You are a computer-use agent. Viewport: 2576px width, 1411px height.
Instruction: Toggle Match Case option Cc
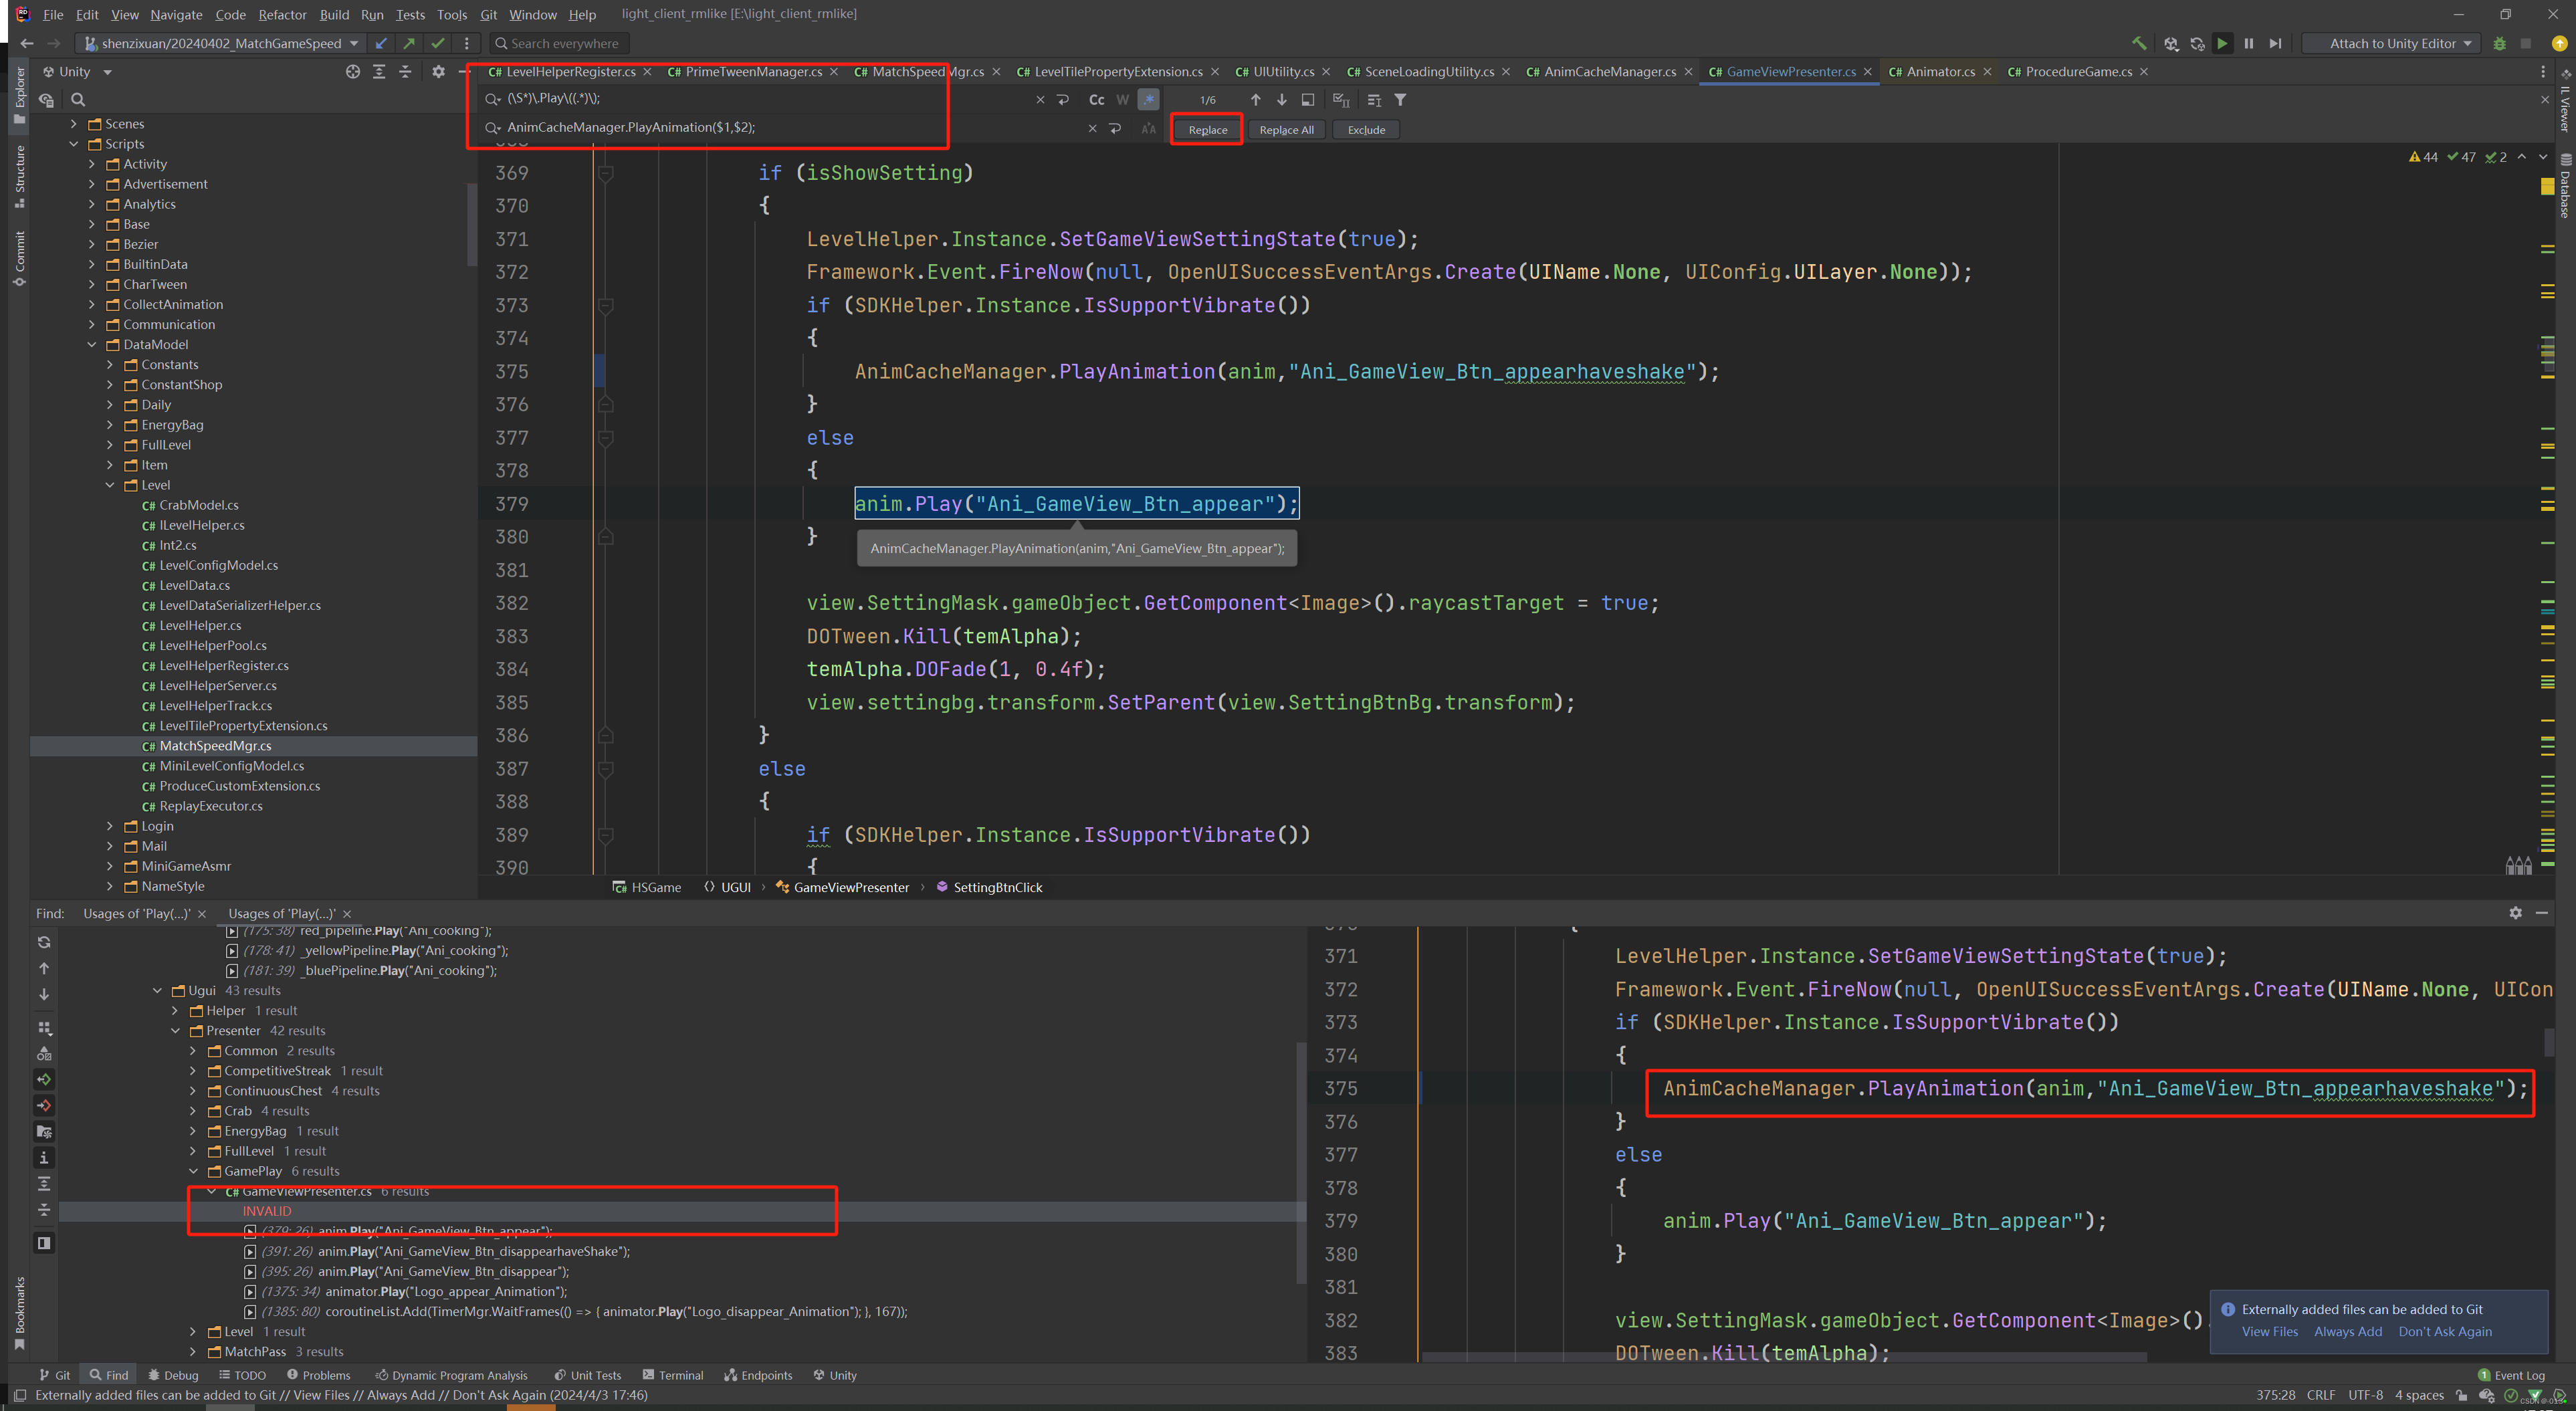coord(1097,100)
